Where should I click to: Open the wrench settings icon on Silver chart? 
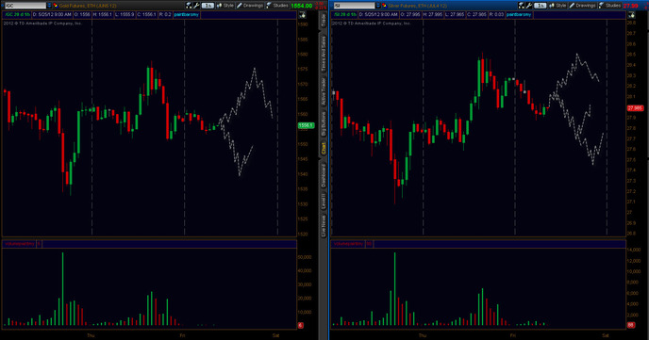point(528,6)
